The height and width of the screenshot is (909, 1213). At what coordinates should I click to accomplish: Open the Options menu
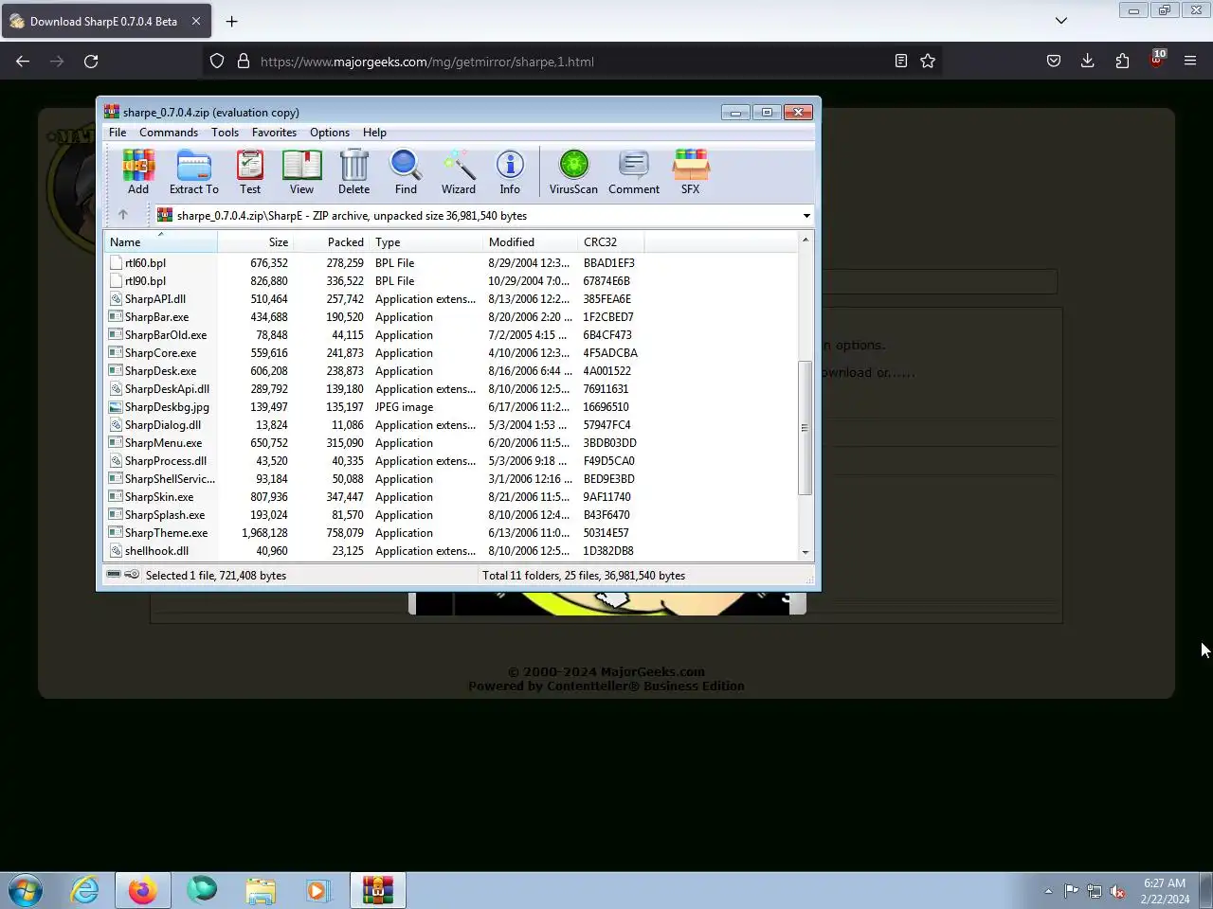point(330,133)
